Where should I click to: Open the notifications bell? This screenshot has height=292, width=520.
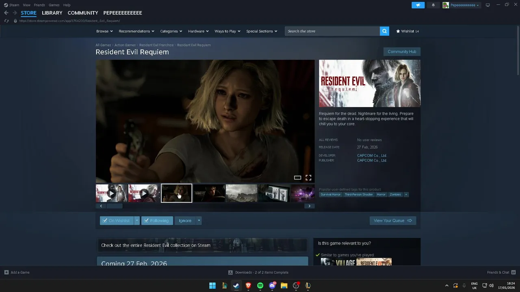tap(433, 5)
